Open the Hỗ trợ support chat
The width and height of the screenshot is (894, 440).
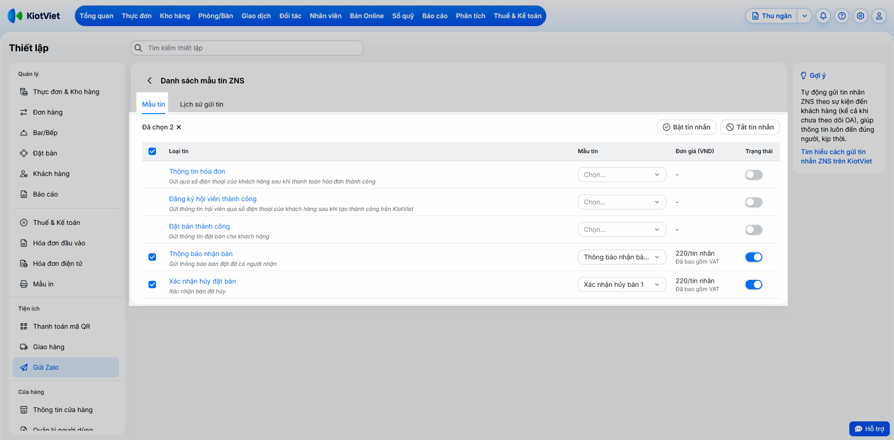869,429
